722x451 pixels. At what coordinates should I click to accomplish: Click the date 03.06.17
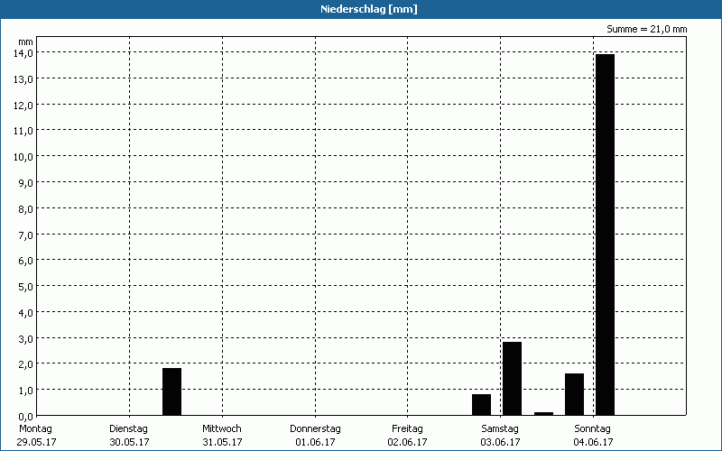501,442
